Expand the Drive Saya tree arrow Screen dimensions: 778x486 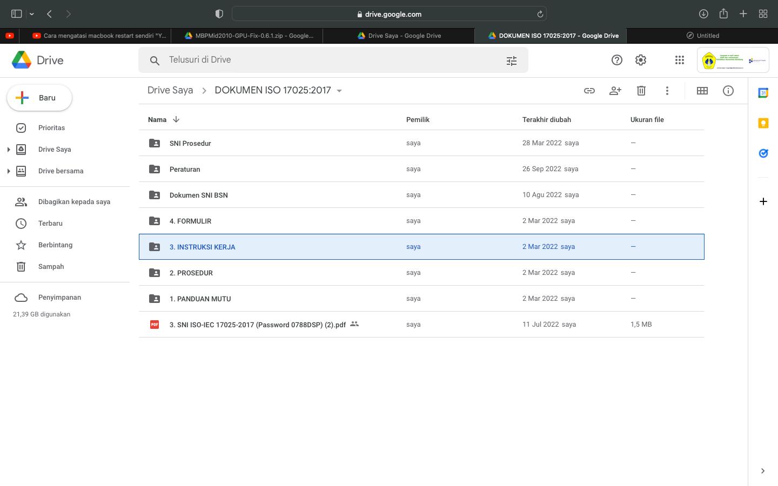pos(9,150)
